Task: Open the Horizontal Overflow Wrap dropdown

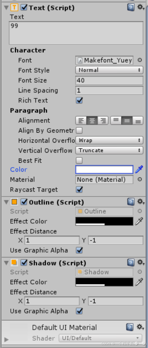Action: pyautogui.click(x=109, y=140)
